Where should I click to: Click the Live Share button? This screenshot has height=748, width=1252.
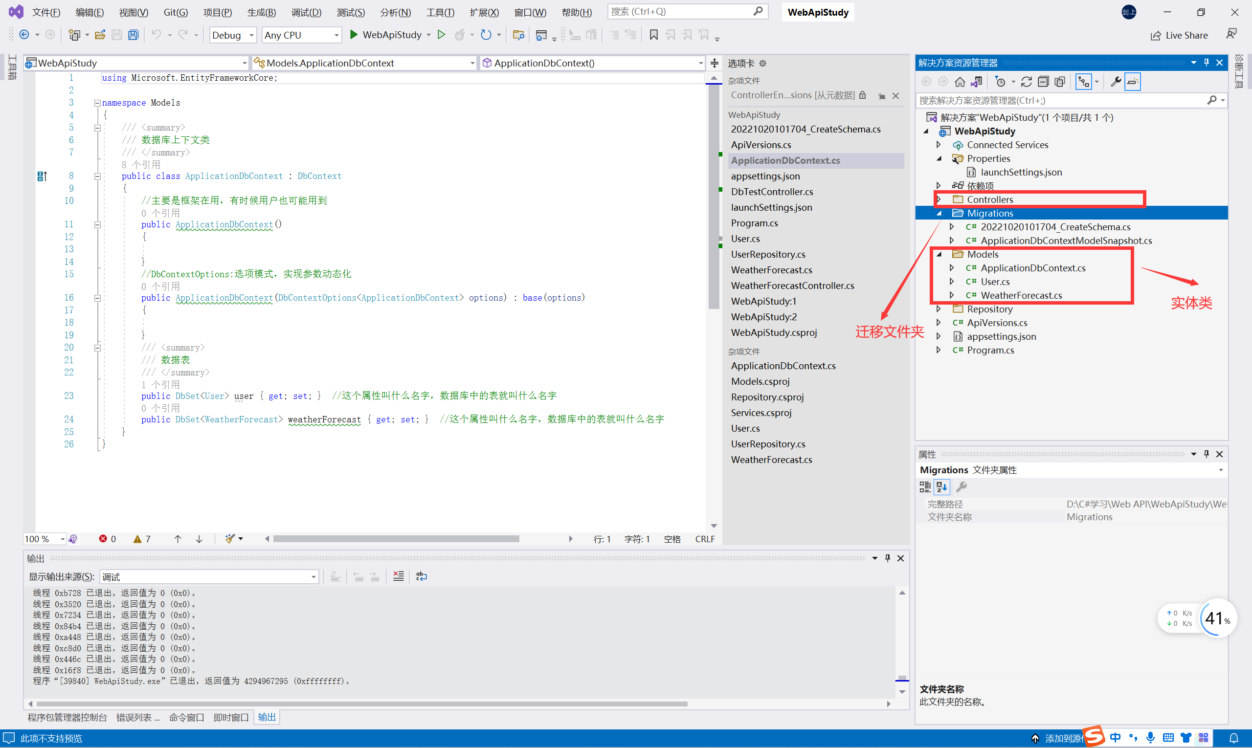(x=1179, y=35)
